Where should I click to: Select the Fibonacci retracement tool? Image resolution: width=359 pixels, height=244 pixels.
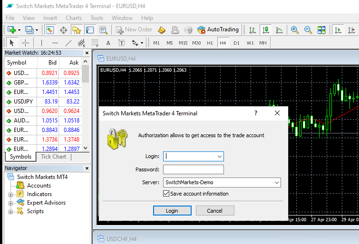click(95, 43)
